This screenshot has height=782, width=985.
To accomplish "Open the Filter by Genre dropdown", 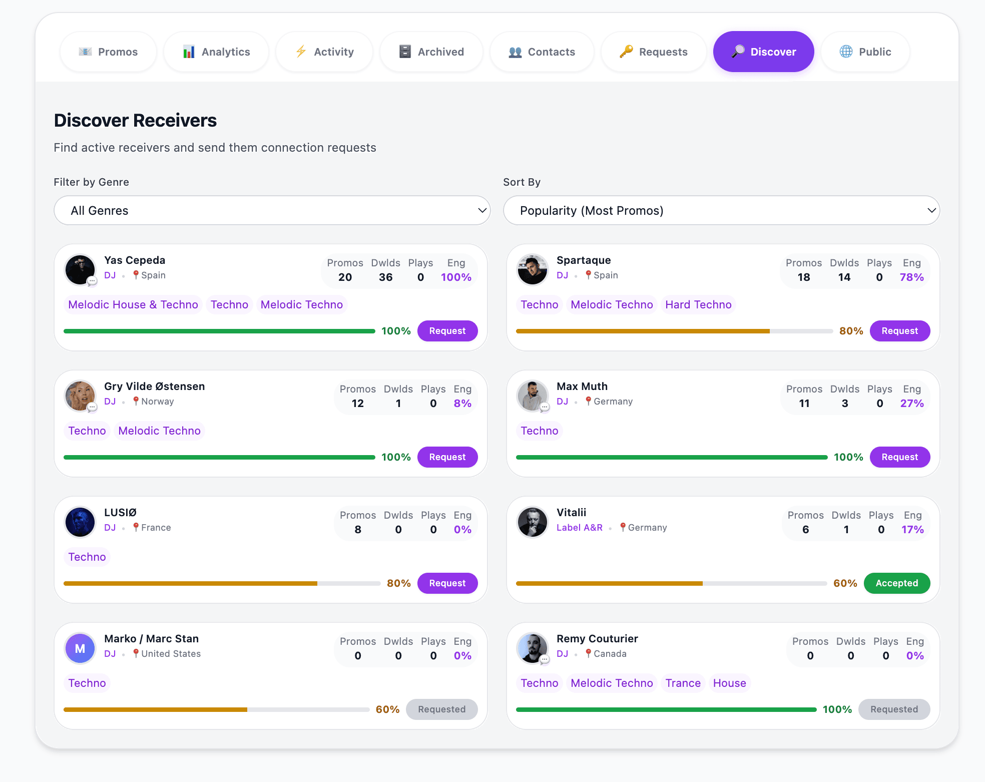I will (272, 210).
